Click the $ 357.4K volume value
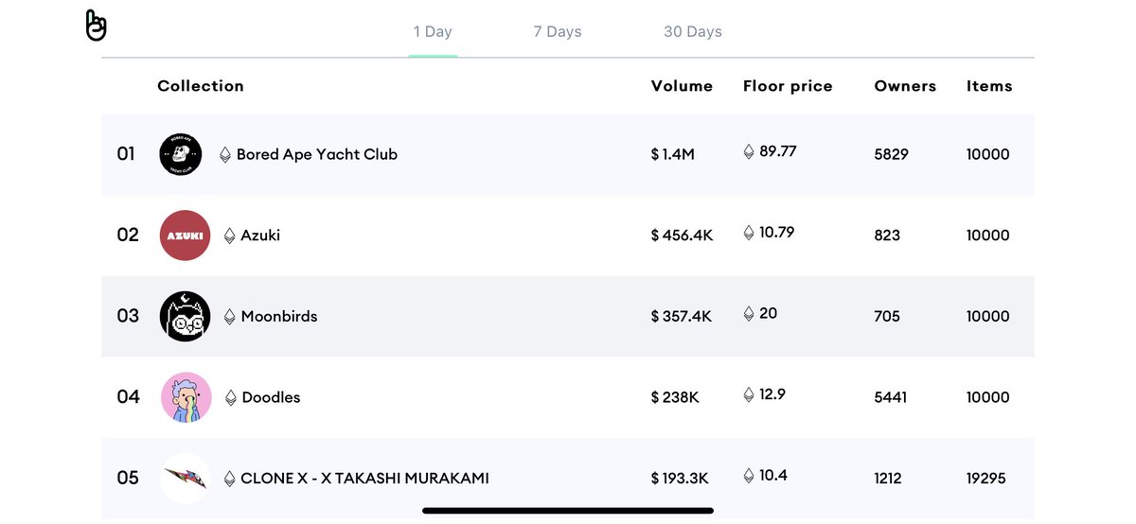This screenshot has width=1136, height=524. tap(682, 317)
